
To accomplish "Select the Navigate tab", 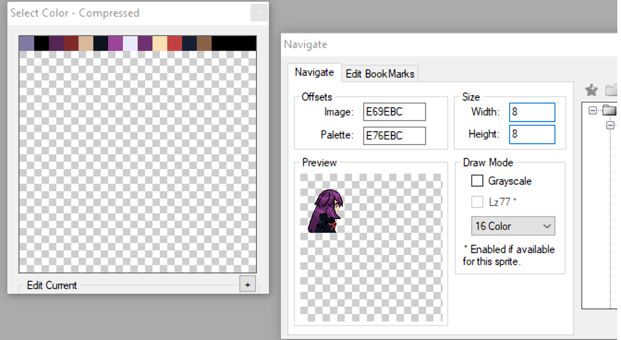I will pyautogui.click(x=314, y=72).
